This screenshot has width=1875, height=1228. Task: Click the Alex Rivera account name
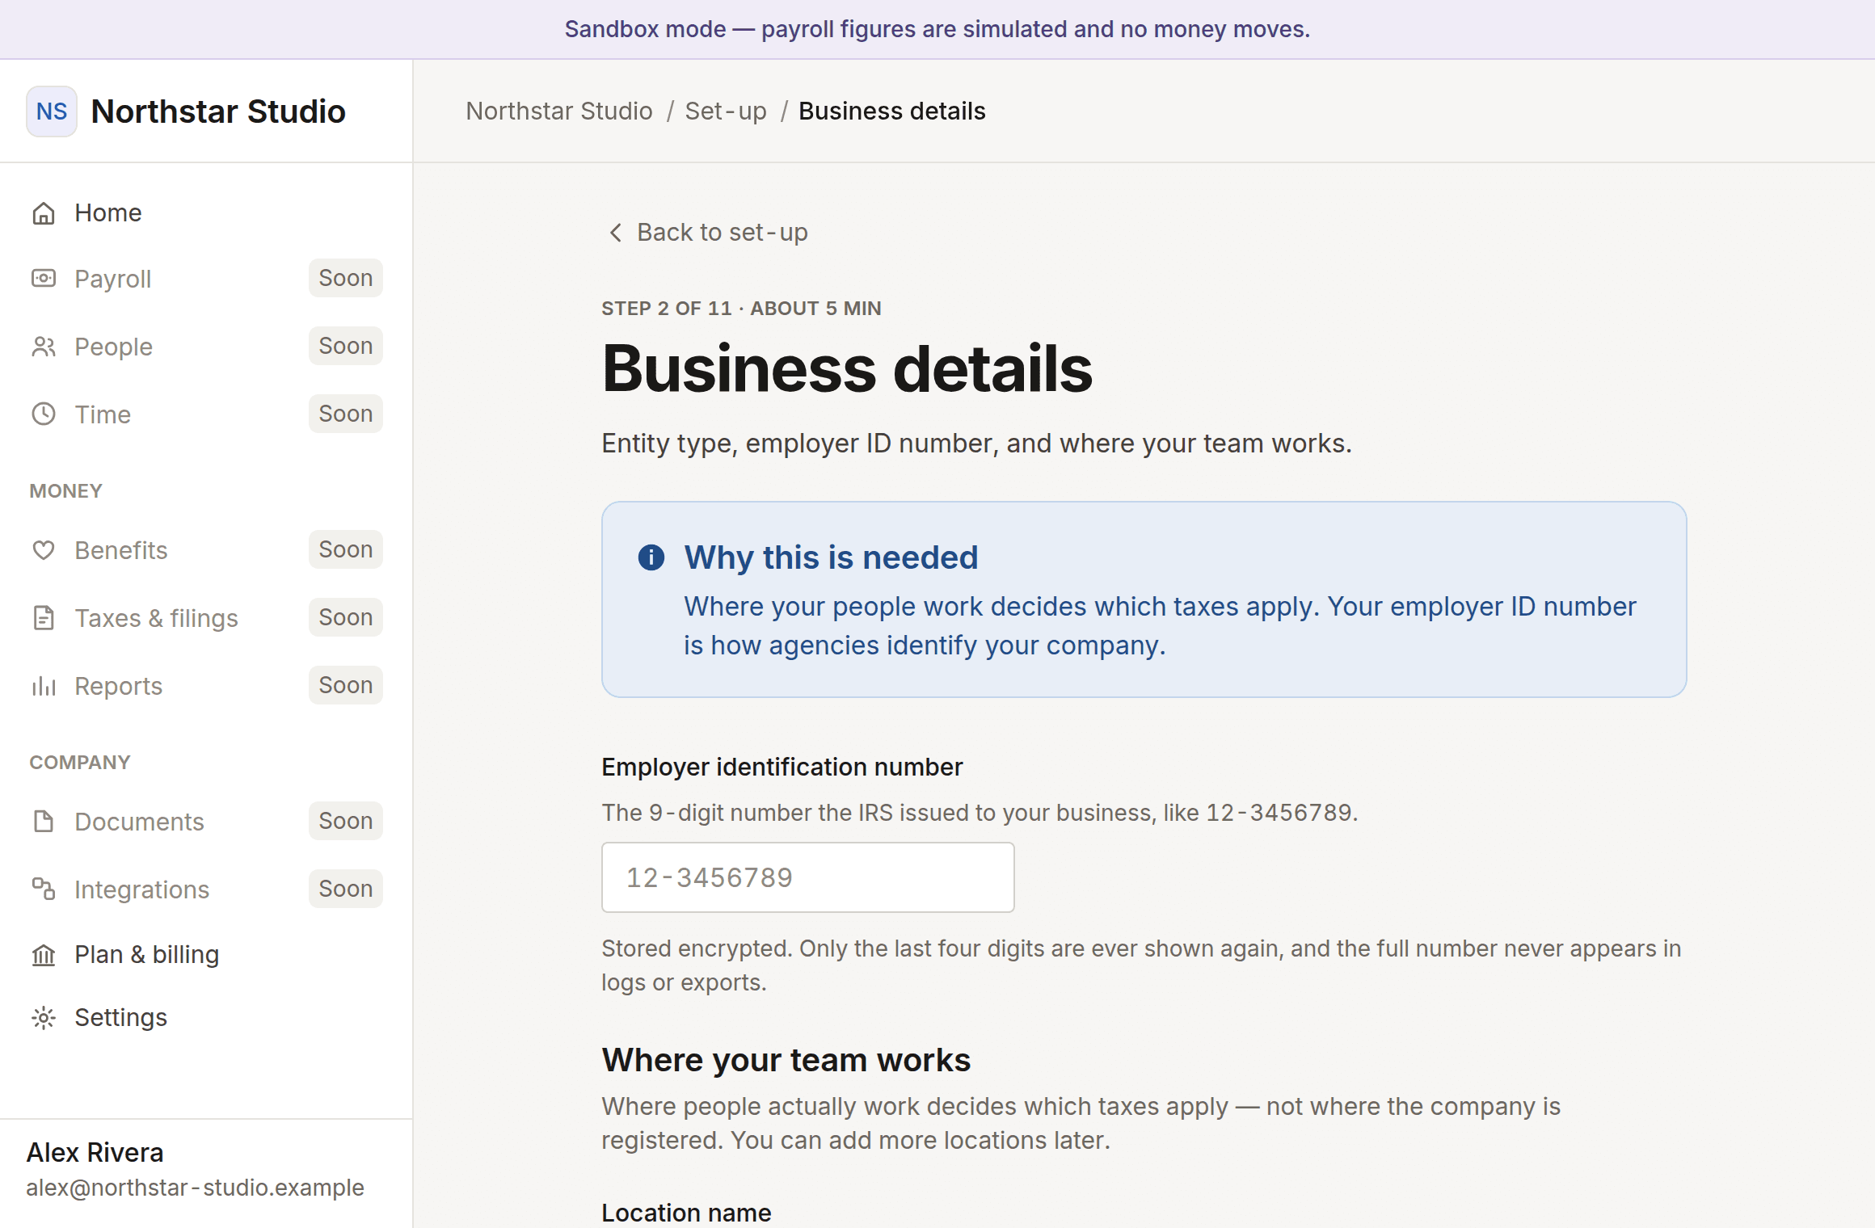(95, 1153)
